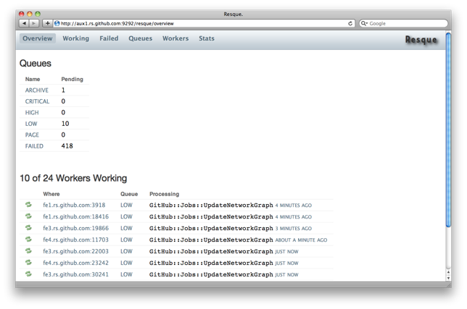Go back using the browser back arrow
The height and width of the screenshot is (309, 467).
coord(24,23)
